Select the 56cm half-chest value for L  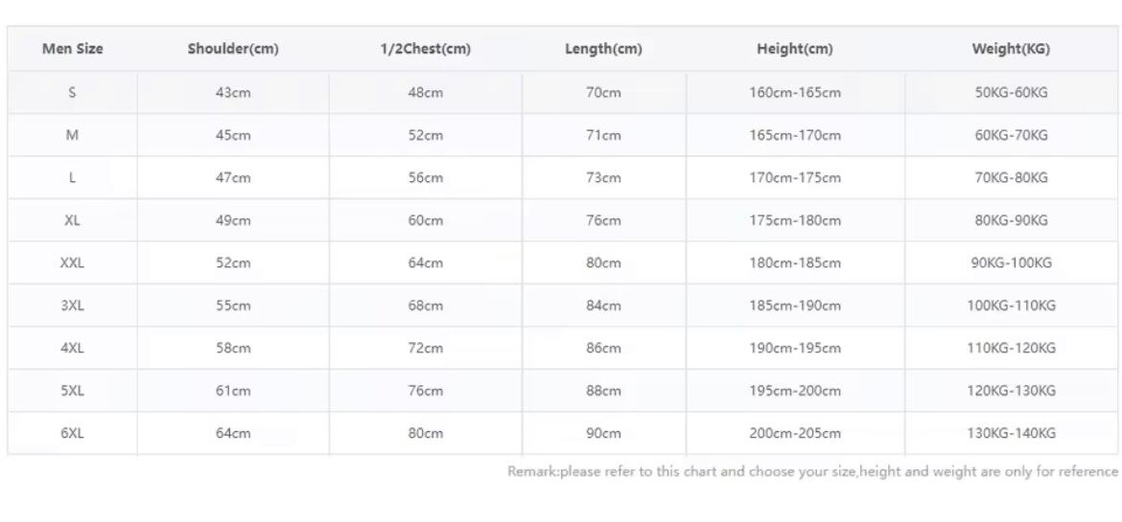tap(426, 178)
